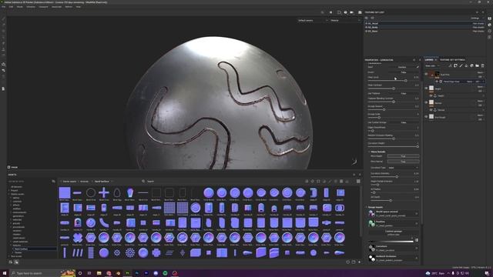The image size is (493, 277).
Task: Select the cross-shaped hard surface thumbnail
Action: coord(104,192)
